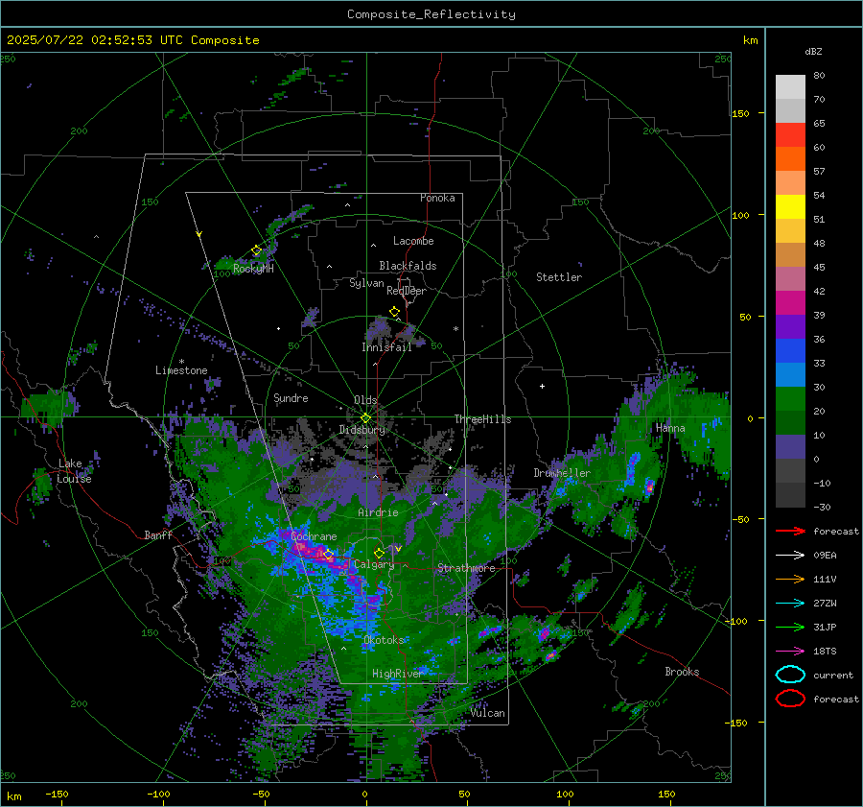The width and height of the screenshot is (863, 807).
Task: Select the current legend text
Action: point(833,676)
